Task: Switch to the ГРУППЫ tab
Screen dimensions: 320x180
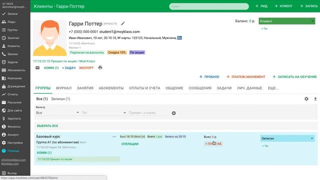Action: (x=43, y=88)
